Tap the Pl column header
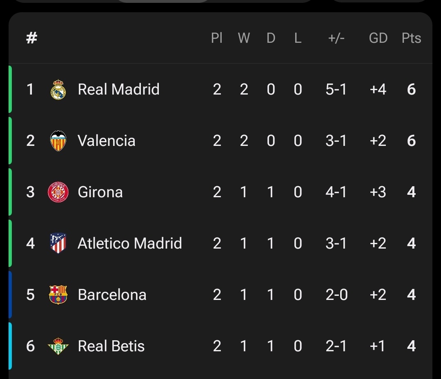441x379 pixels. pos(216,38)
